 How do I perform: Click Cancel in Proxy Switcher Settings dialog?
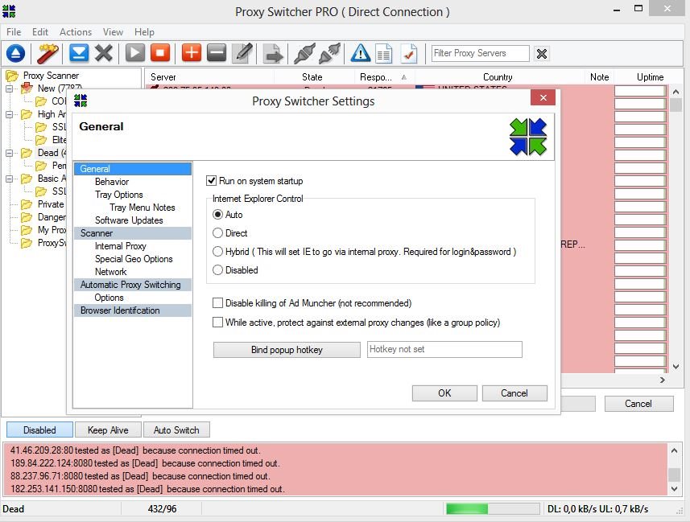514,393
